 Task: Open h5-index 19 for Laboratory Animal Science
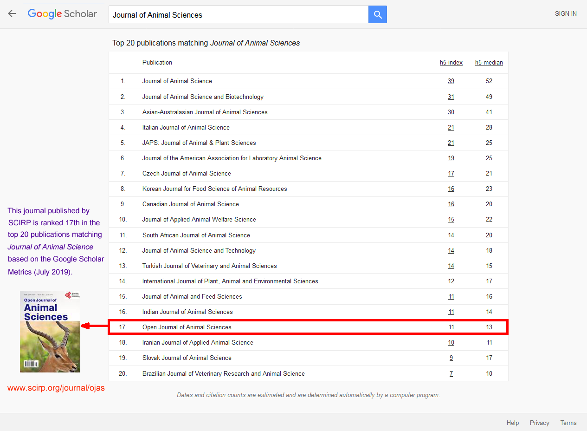(x=451, y=158)
